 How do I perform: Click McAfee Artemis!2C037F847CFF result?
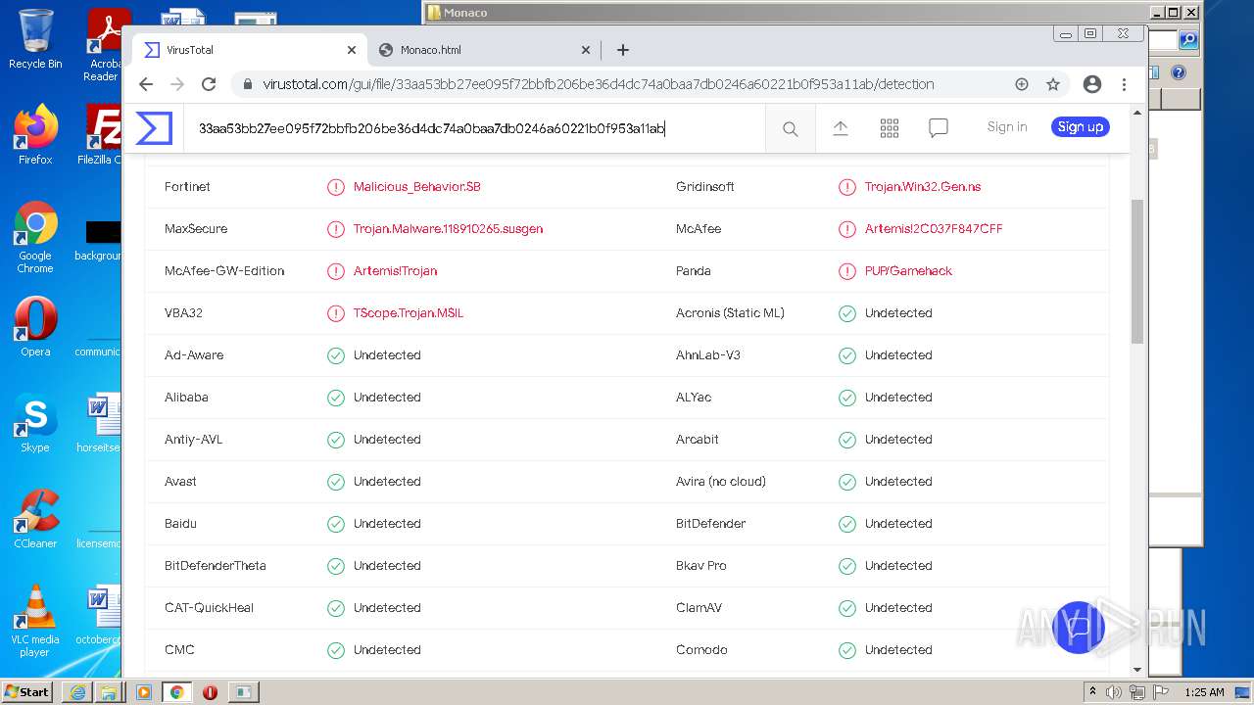click(x=934, y=229)
